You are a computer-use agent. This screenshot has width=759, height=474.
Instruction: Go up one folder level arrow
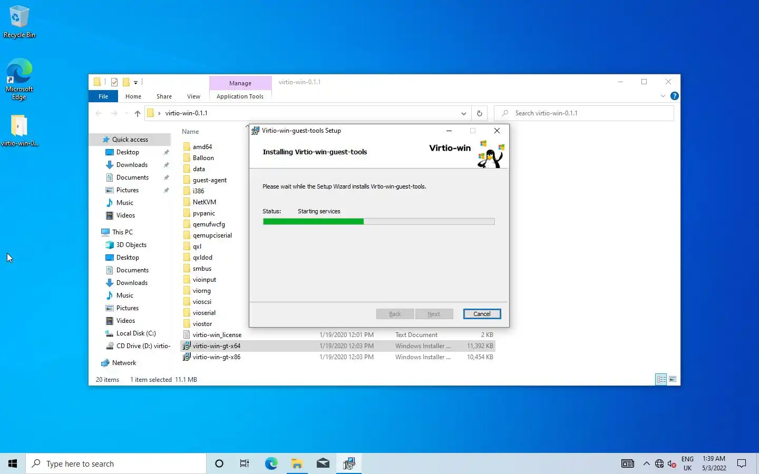tap(138, 113)
